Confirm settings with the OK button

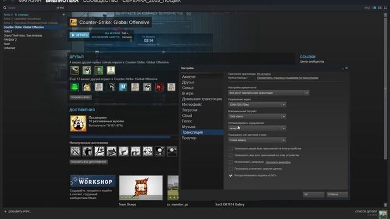[314, 195]
